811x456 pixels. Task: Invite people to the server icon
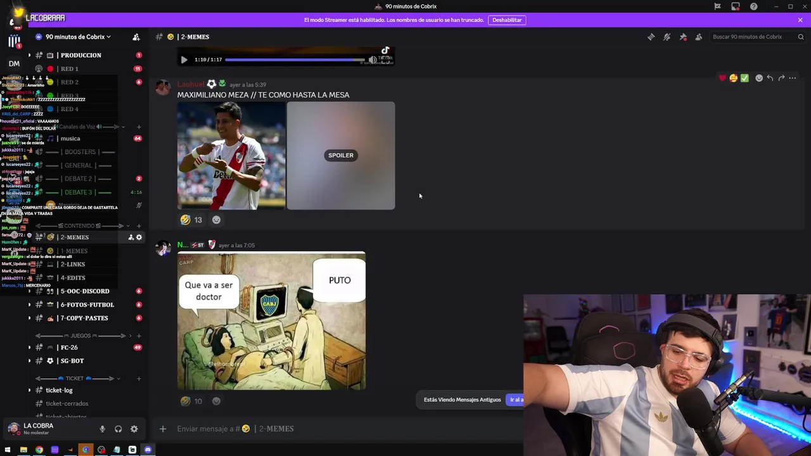point(136,37)
